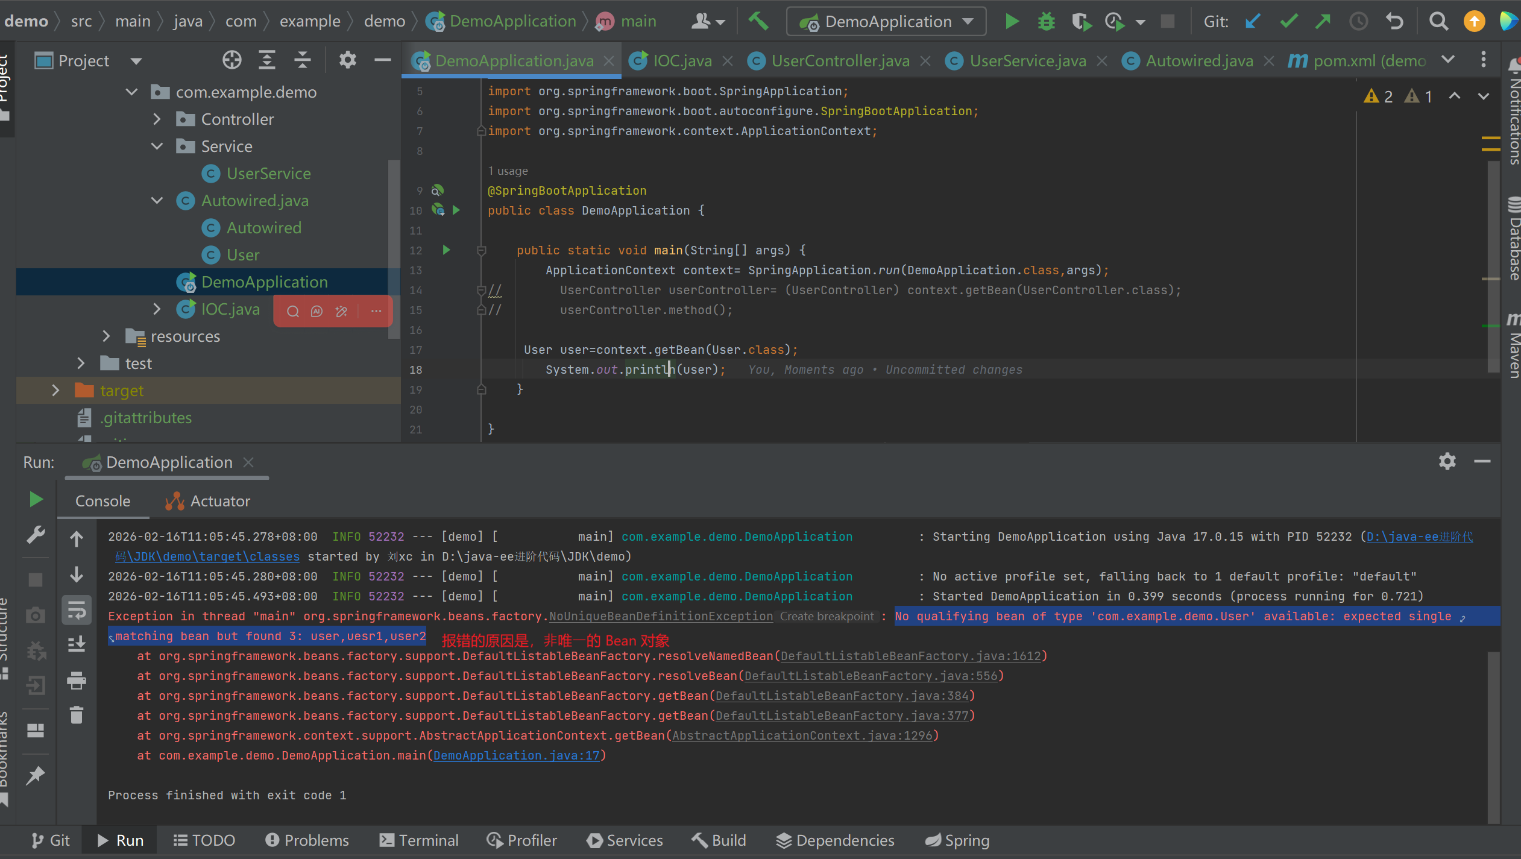Clear console with the trash icon

(x=77, y=715)
